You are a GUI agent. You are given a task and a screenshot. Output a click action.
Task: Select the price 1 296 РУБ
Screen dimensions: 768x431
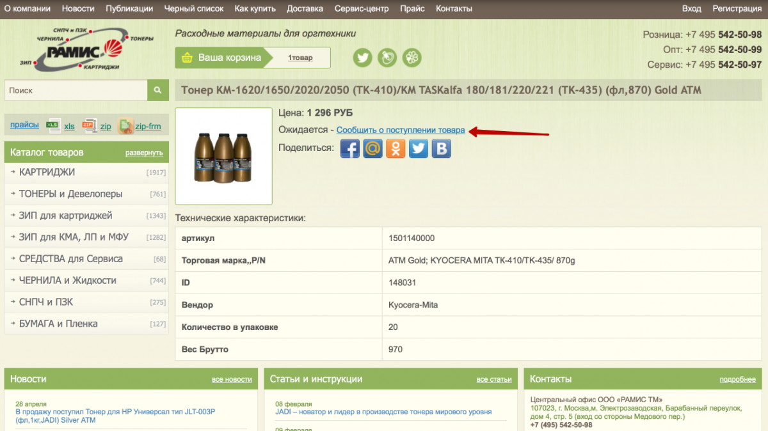click(x=330, y=113)
